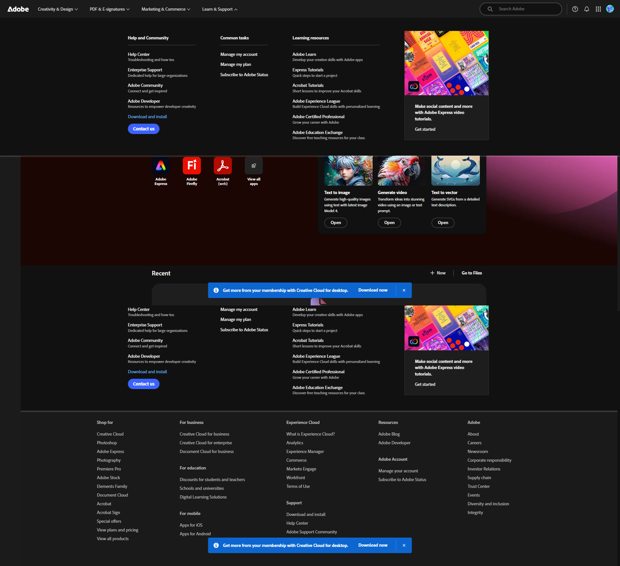The image size is (620, 566).
Task: Expand the Marketing & Commerce menu
Action: (166, 9)
